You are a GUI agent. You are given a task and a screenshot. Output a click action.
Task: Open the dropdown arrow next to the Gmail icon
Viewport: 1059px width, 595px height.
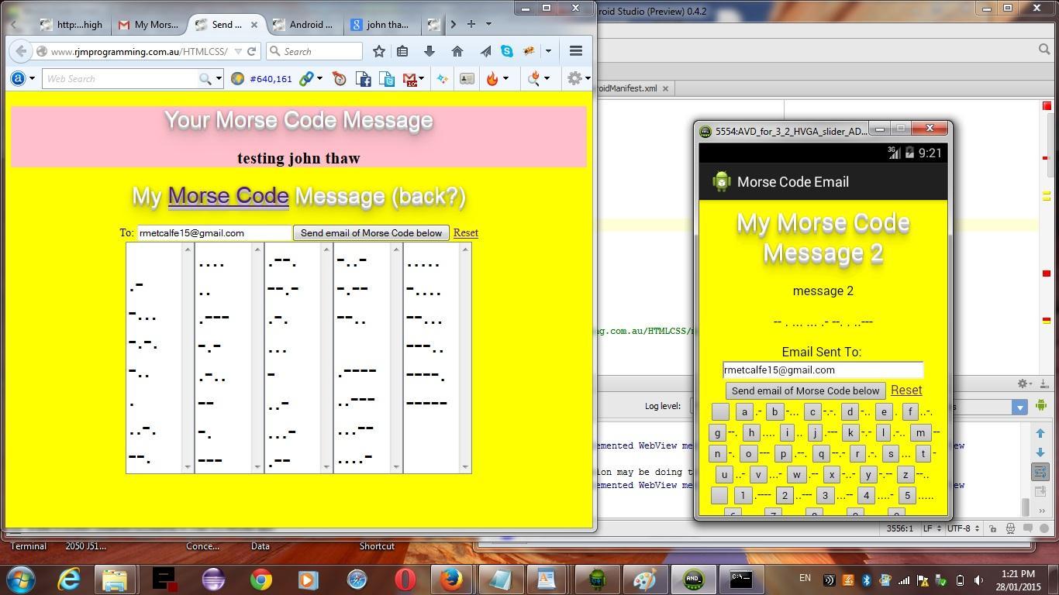tap(421, 78)
